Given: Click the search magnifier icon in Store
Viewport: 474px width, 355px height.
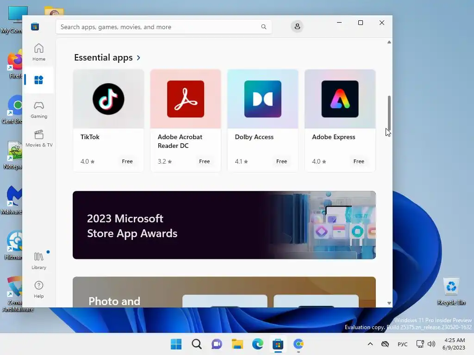Looking at the screenshot, I should pyautogui.click(x=263, y=27).
